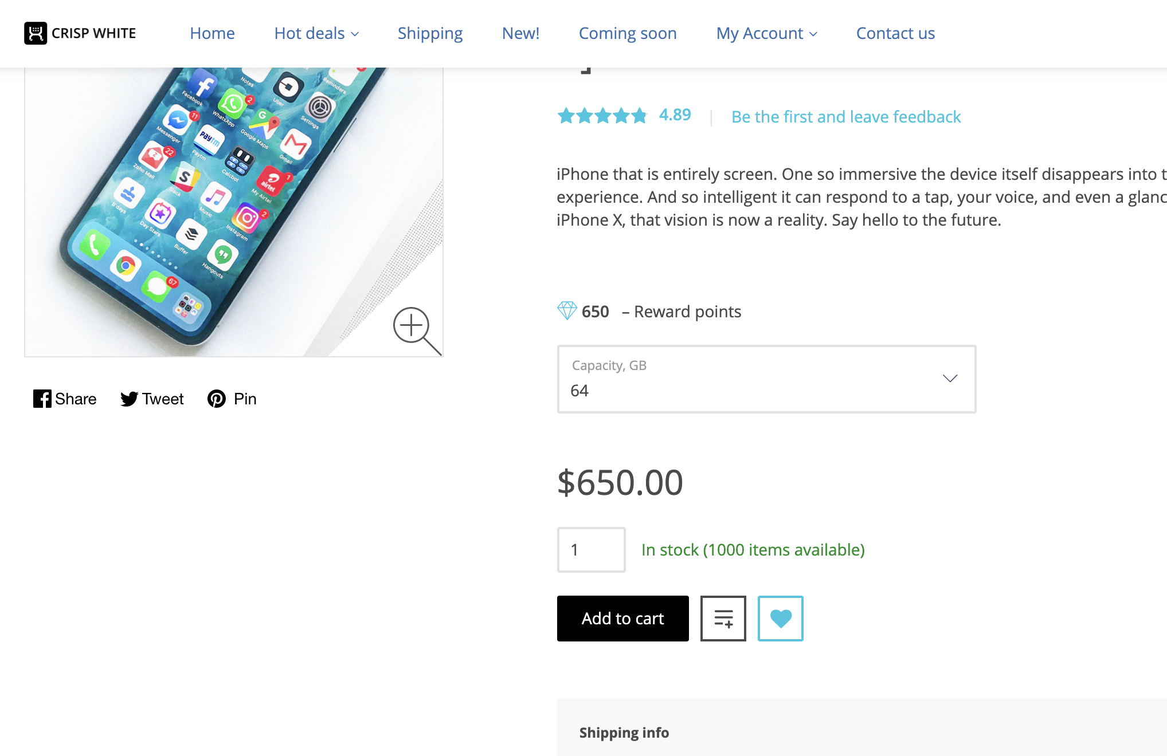
Task: Click the Crisp White cart logo icon
Action: (36, 33)
